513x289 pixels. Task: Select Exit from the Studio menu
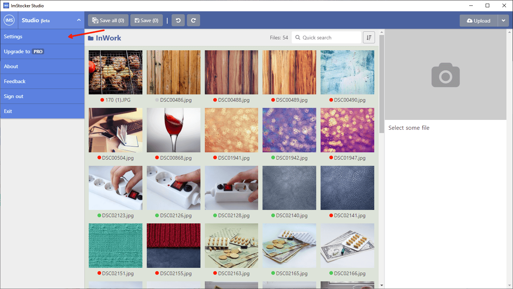[x=42, y=111]
